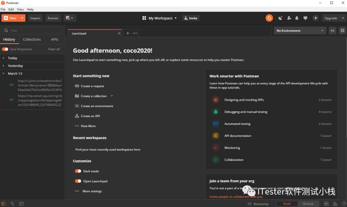Click the Invite button
Screen dimensions: 347x207
pyautogui.click(x=191, y=18)
